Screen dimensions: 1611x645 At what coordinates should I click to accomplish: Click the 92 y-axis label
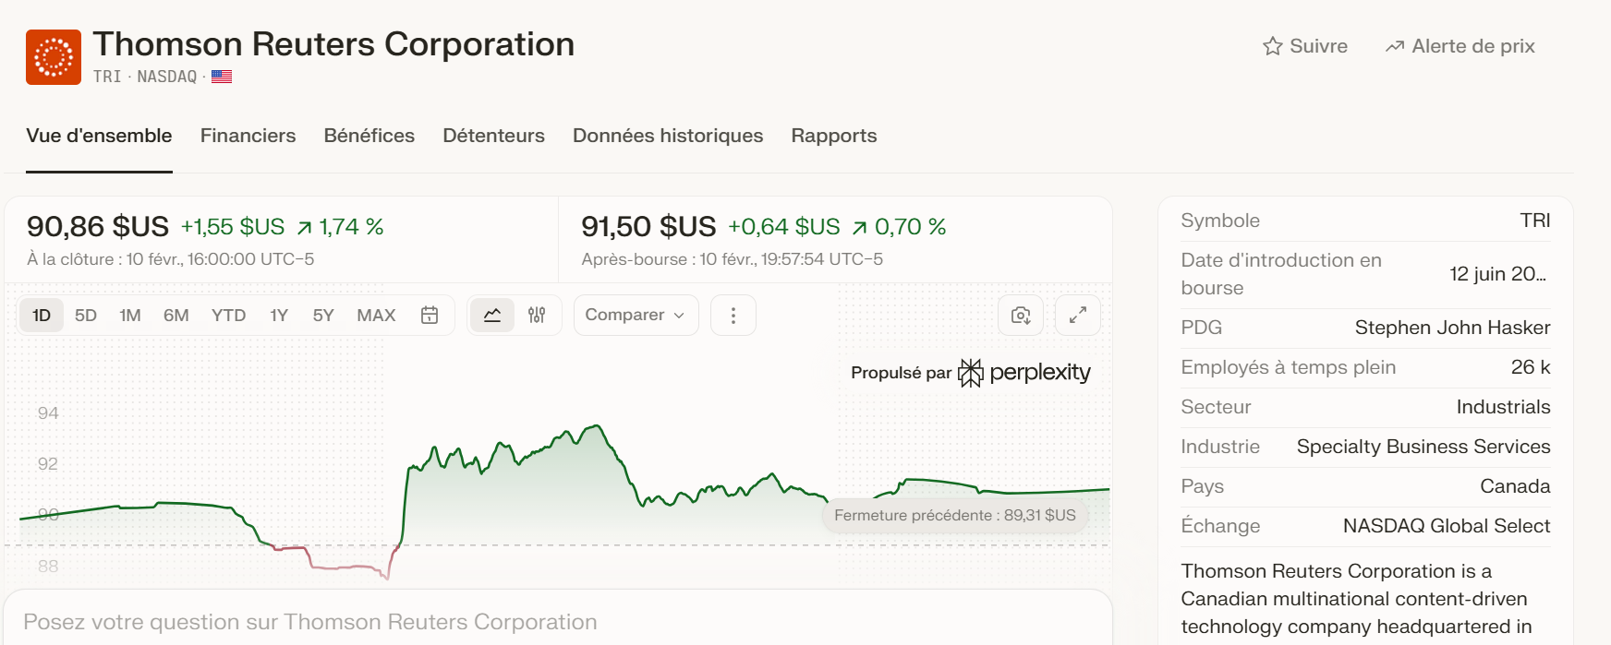point(48,464)
